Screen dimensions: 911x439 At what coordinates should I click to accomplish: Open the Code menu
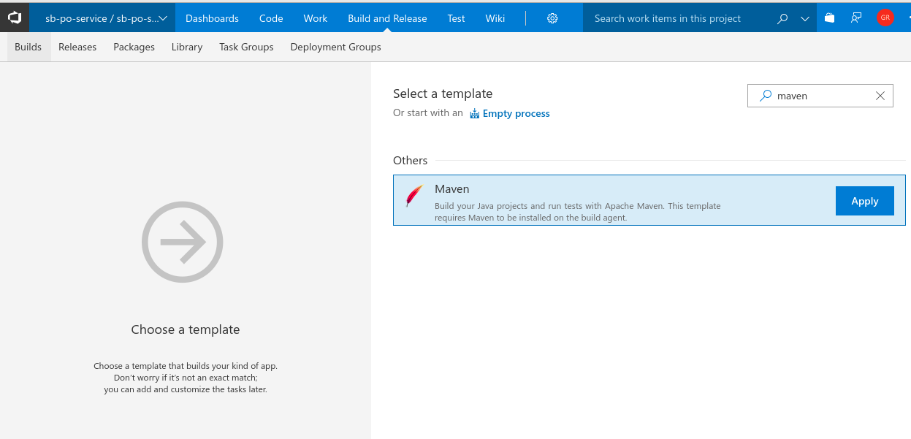(271, 18)
